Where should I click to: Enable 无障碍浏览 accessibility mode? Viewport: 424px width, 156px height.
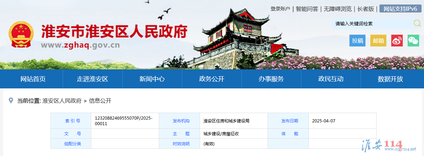pos(338,9)
